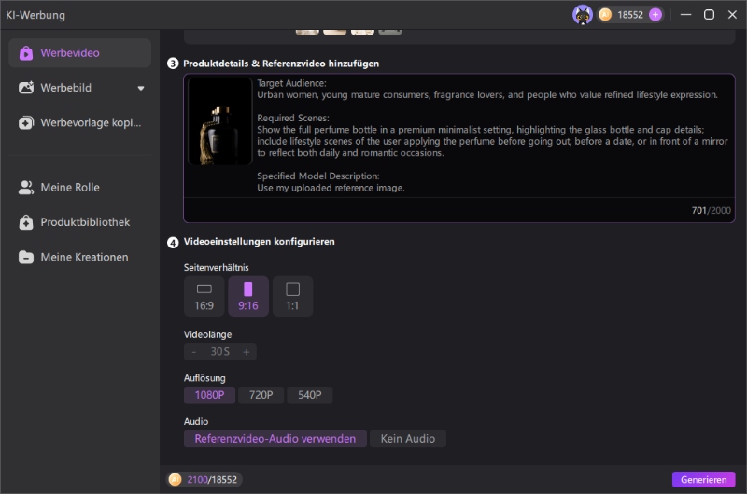The width and height of the screenshot is (747, 494).
Task: Click the KI-Werbung window title
Action: coord(35,15)
